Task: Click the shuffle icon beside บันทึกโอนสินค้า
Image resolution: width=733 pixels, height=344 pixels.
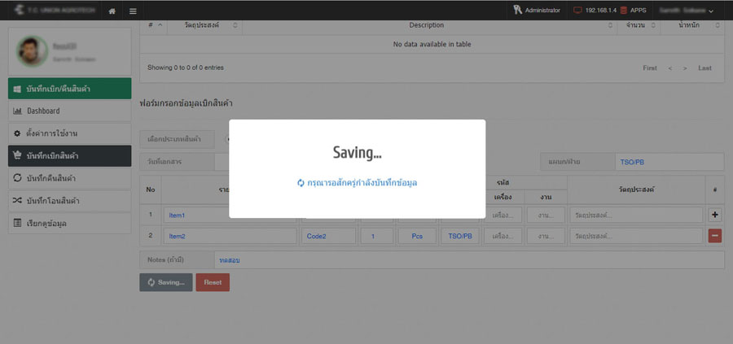Action: click(17, 201)
